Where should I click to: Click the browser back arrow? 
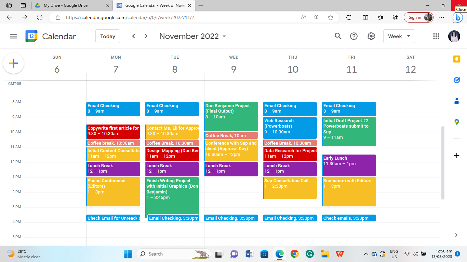tap(10, 17)
